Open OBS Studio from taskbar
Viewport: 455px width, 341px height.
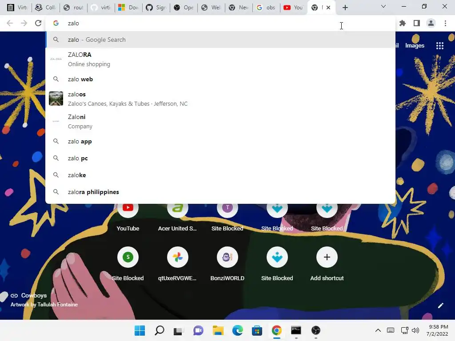pos(316,330)
